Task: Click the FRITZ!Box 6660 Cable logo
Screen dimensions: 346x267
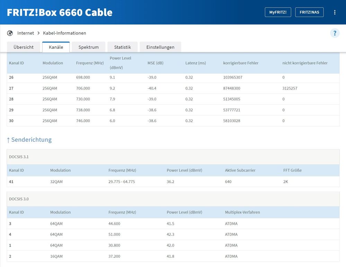Action: pyautogui.click(x=60, y=12)
